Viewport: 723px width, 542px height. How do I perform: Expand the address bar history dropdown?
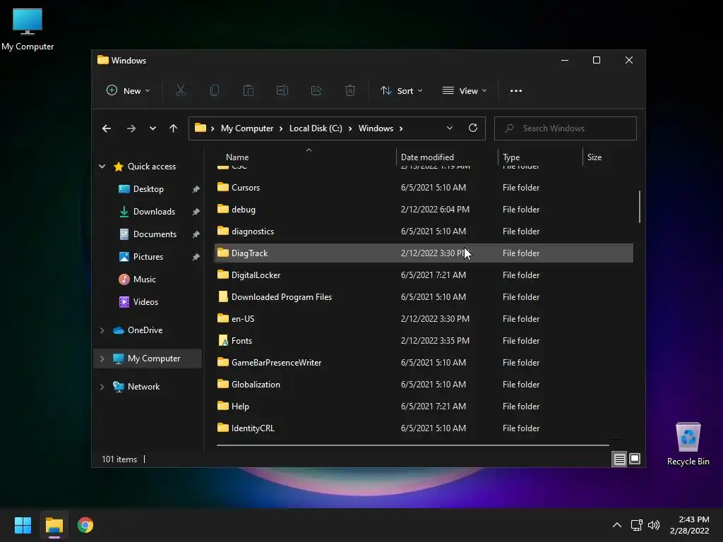tap(450, 128)
